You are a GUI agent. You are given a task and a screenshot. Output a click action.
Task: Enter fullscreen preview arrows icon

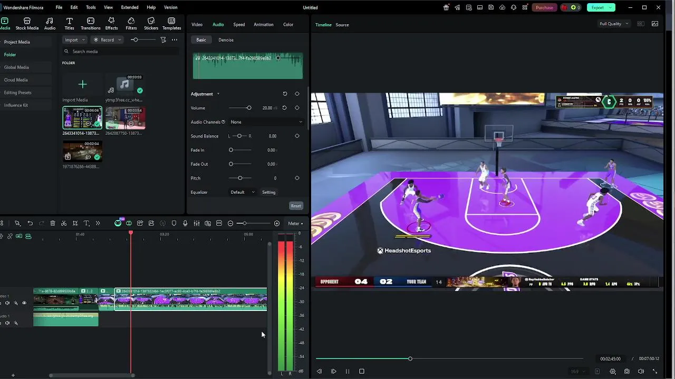[x=655, y=371]
